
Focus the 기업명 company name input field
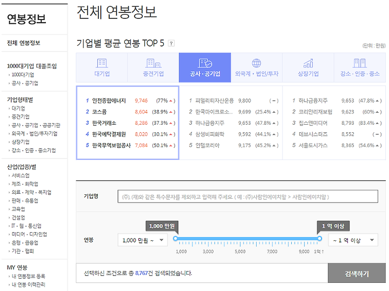[248, 197]
